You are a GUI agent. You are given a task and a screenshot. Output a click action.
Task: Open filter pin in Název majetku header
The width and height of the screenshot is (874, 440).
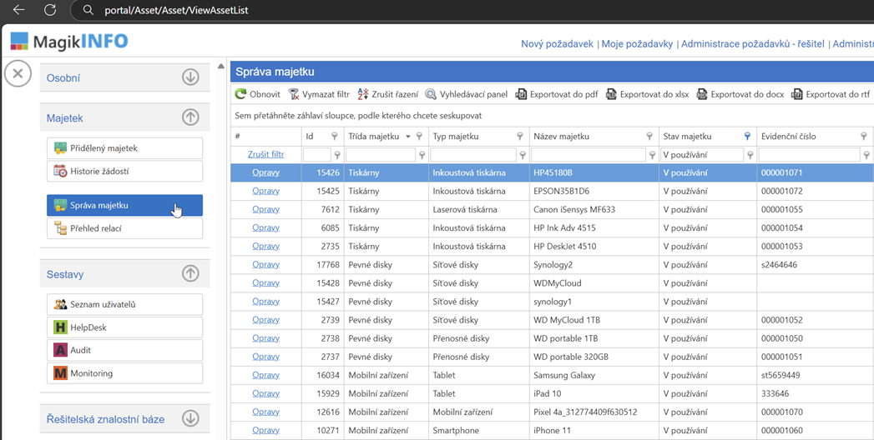(649, 137)
